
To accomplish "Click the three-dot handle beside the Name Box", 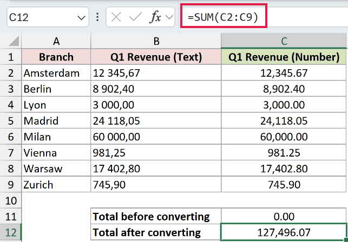I will click(x=97, y=17).
